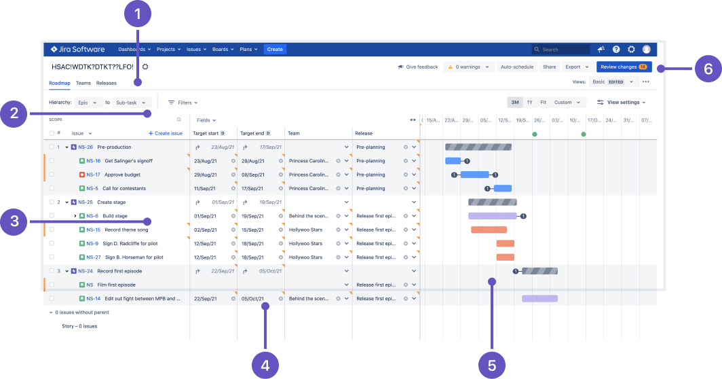Click the Create issue link
The width and height of the screenshot is (722, 379).
(x=166, y=133)
